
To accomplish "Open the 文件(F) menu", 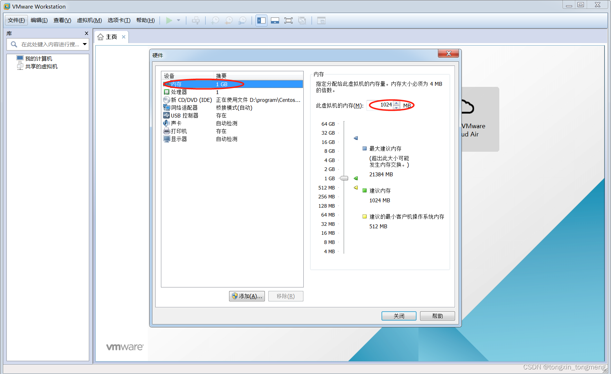I will pos(16,20).
